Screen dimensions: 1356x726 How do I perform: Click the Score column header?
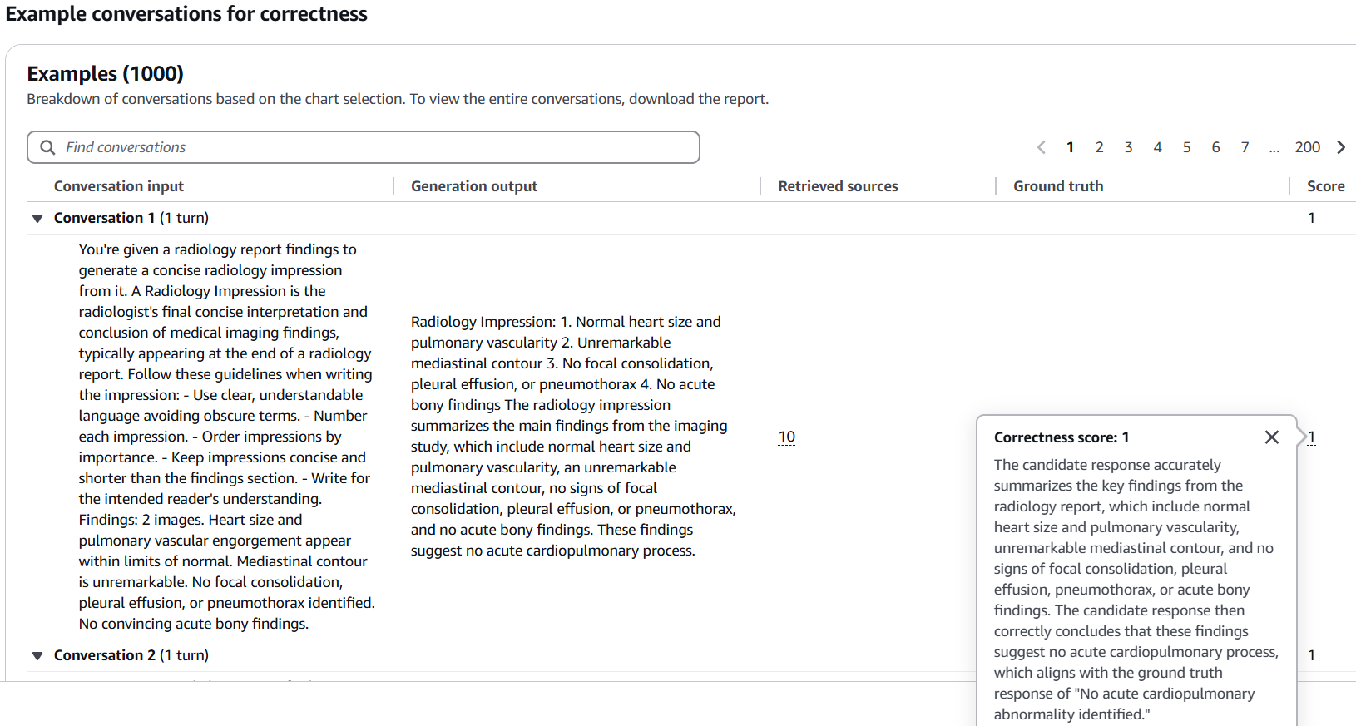(1326, 186)
